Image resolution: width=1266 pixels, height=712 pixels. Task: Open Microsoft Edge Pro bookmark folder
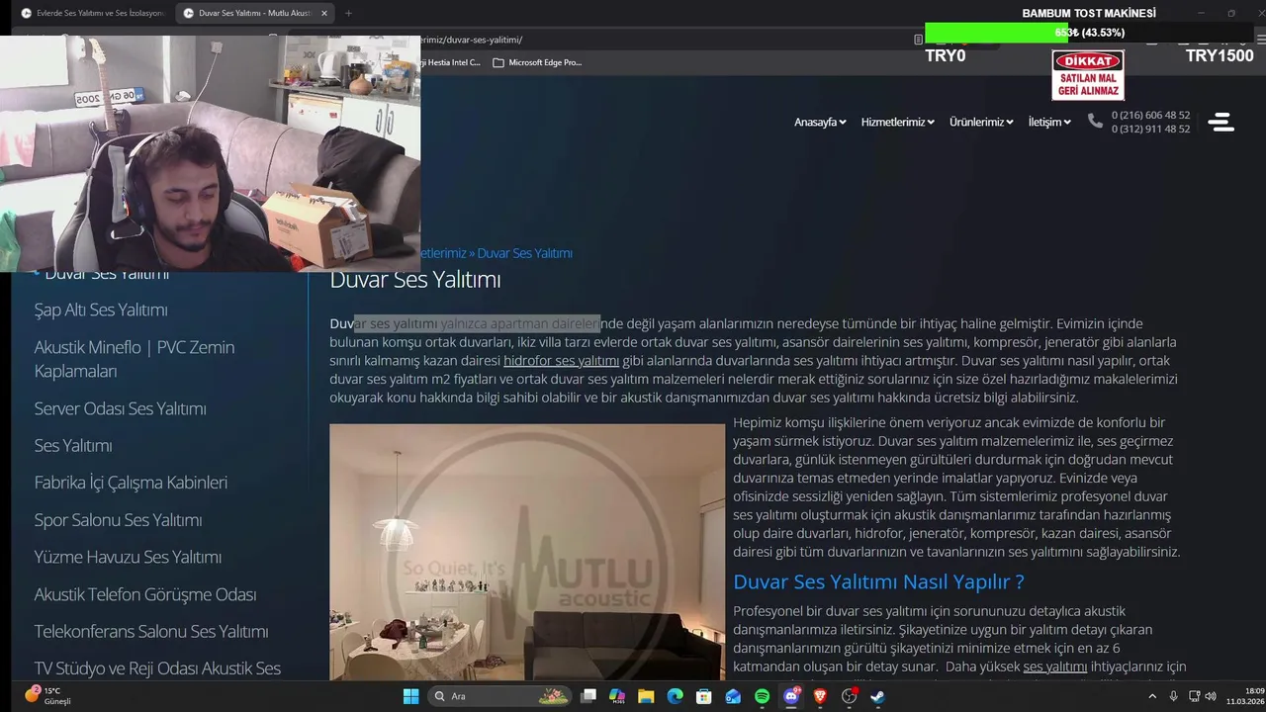click(x=537, y=62)
